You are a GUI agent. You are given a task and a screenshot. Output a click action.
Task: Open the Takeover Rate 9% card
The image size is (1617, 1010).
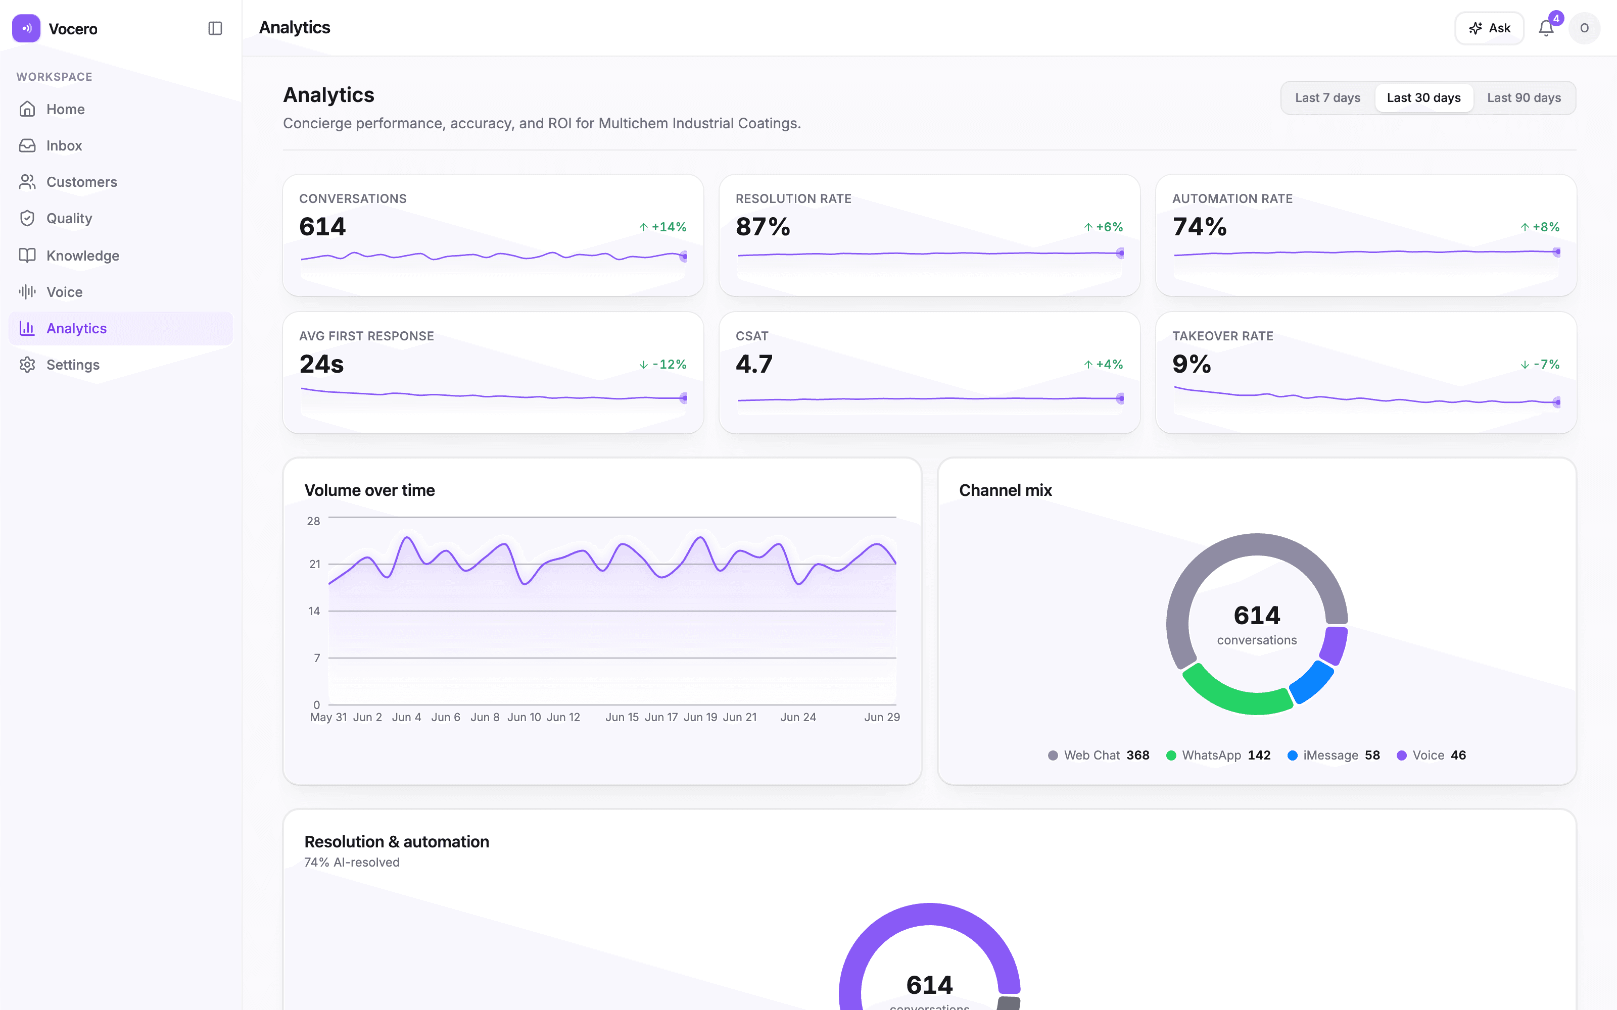point(1366,373)
